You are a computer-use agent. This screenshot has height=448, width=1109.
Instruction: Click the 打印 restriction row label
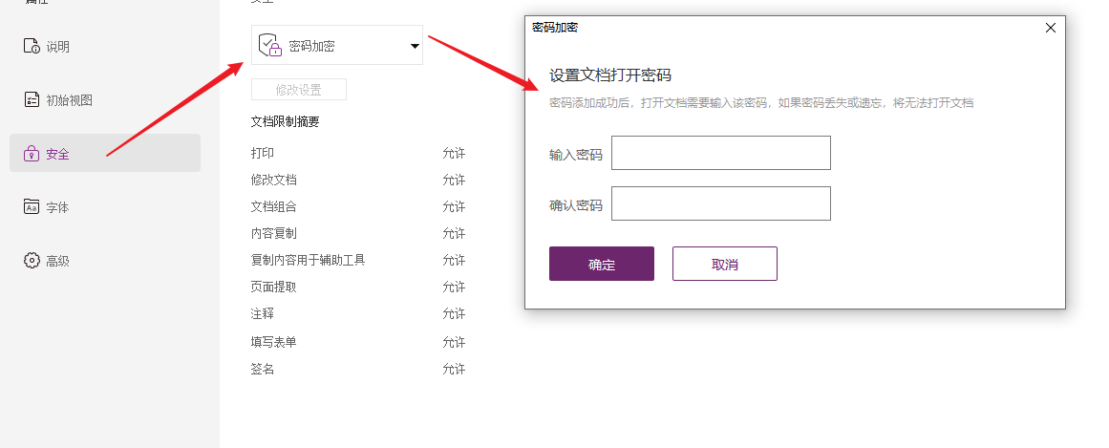pos(263,153)
